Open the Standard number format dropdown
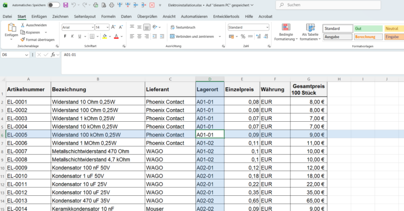Image resolution: width=404 pixels, height=211 pixels. (267, 27)
